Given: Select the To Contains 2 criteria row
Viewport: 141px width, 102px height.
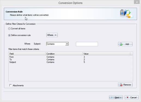Looking at the screenshot, I should [70, 60].
